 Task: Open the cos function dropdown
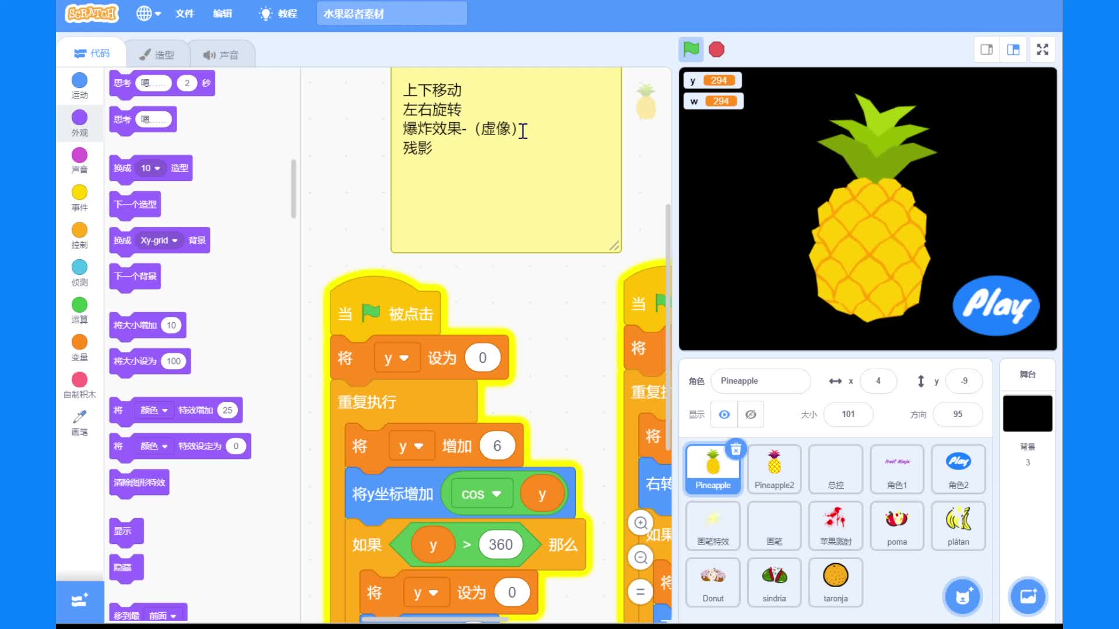pyautogui.click(x=481, y=494)
